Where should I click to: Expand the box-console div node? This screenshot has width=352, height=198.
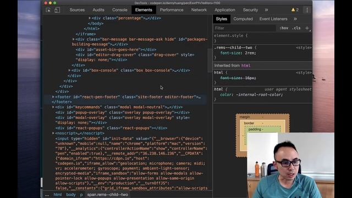point(69,70)
